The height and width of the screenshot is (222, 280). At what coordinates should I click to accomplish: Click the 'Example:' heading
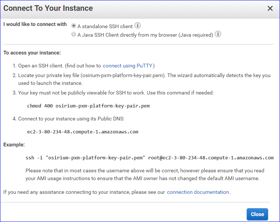pos(14,145)
